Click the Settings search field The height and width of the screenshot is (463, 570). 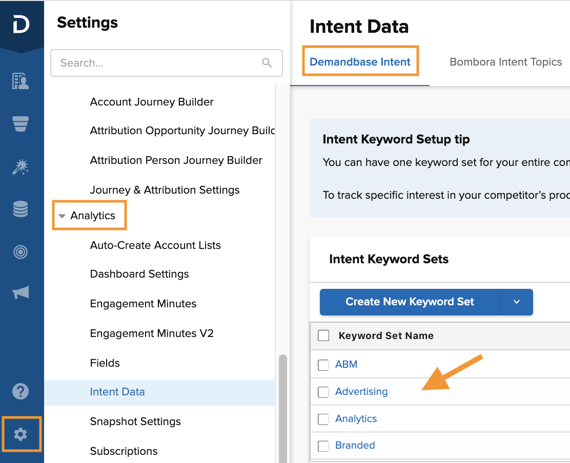167,63
